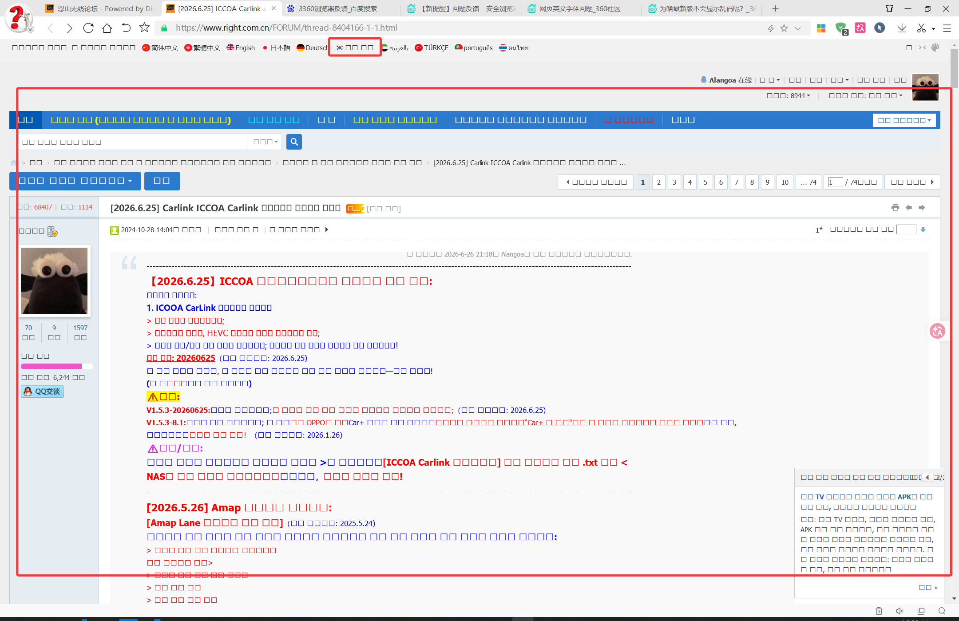This screenshot has width=959, height=621.
Task: Click the skin/clothing icon in title bar
Action: [889, 8]
